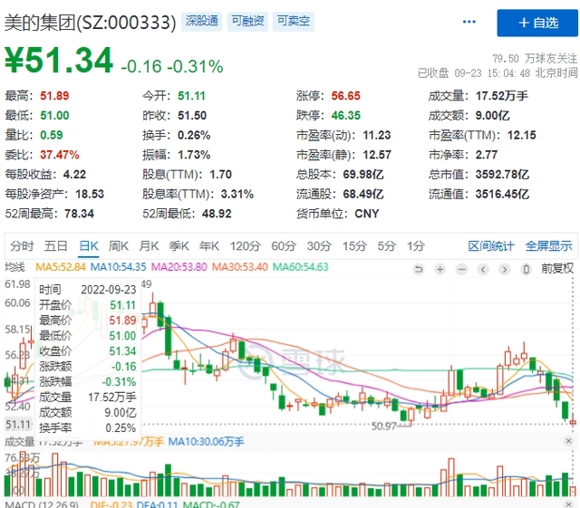Click the tooltip date 2022-09-23
The image size is (580, 508).
109,290
